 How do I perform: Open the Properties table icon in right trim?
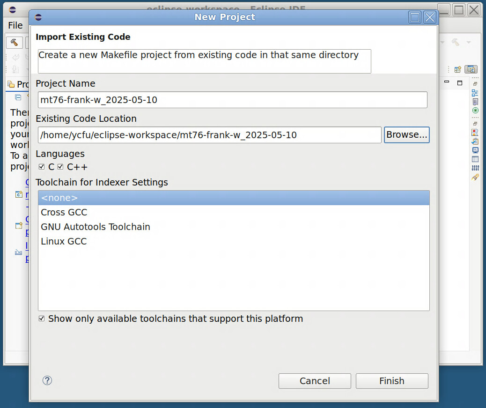pyautogui.click(x=475, y=159)
